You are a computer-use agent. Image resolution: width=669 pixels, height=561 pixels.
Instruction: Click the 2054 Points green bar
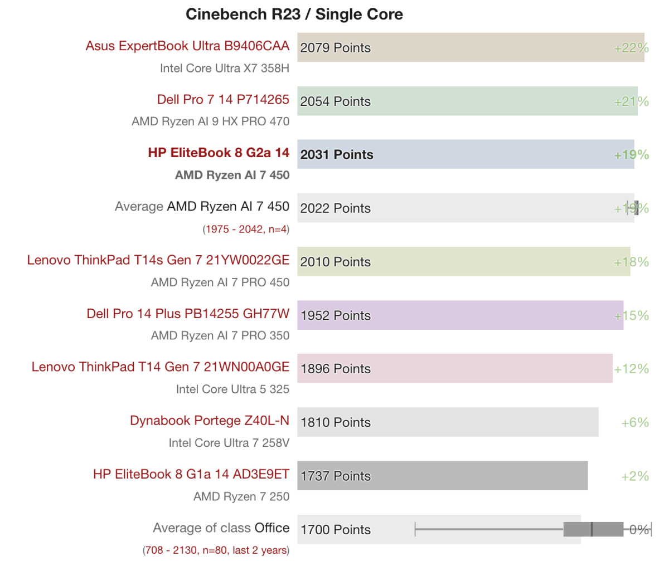coord(467,101)
